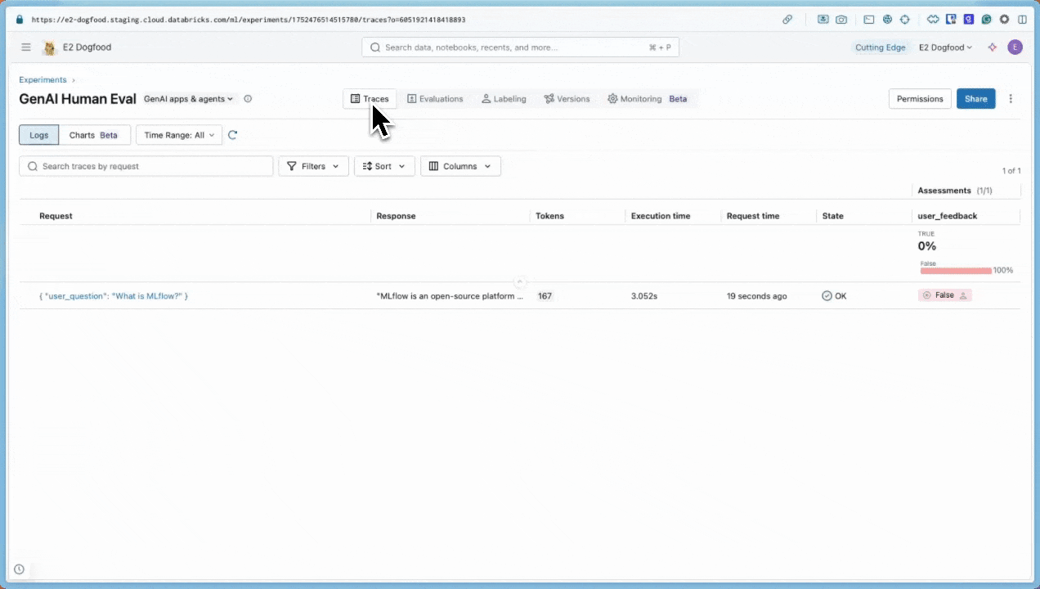Click the green circular extension icon
The width and height of the screenshot is (1040, 589).
987,20
